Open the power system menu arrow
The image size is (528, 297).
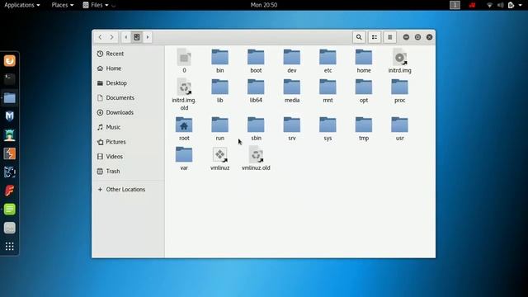pyautogui.click(x=521, y=5)
